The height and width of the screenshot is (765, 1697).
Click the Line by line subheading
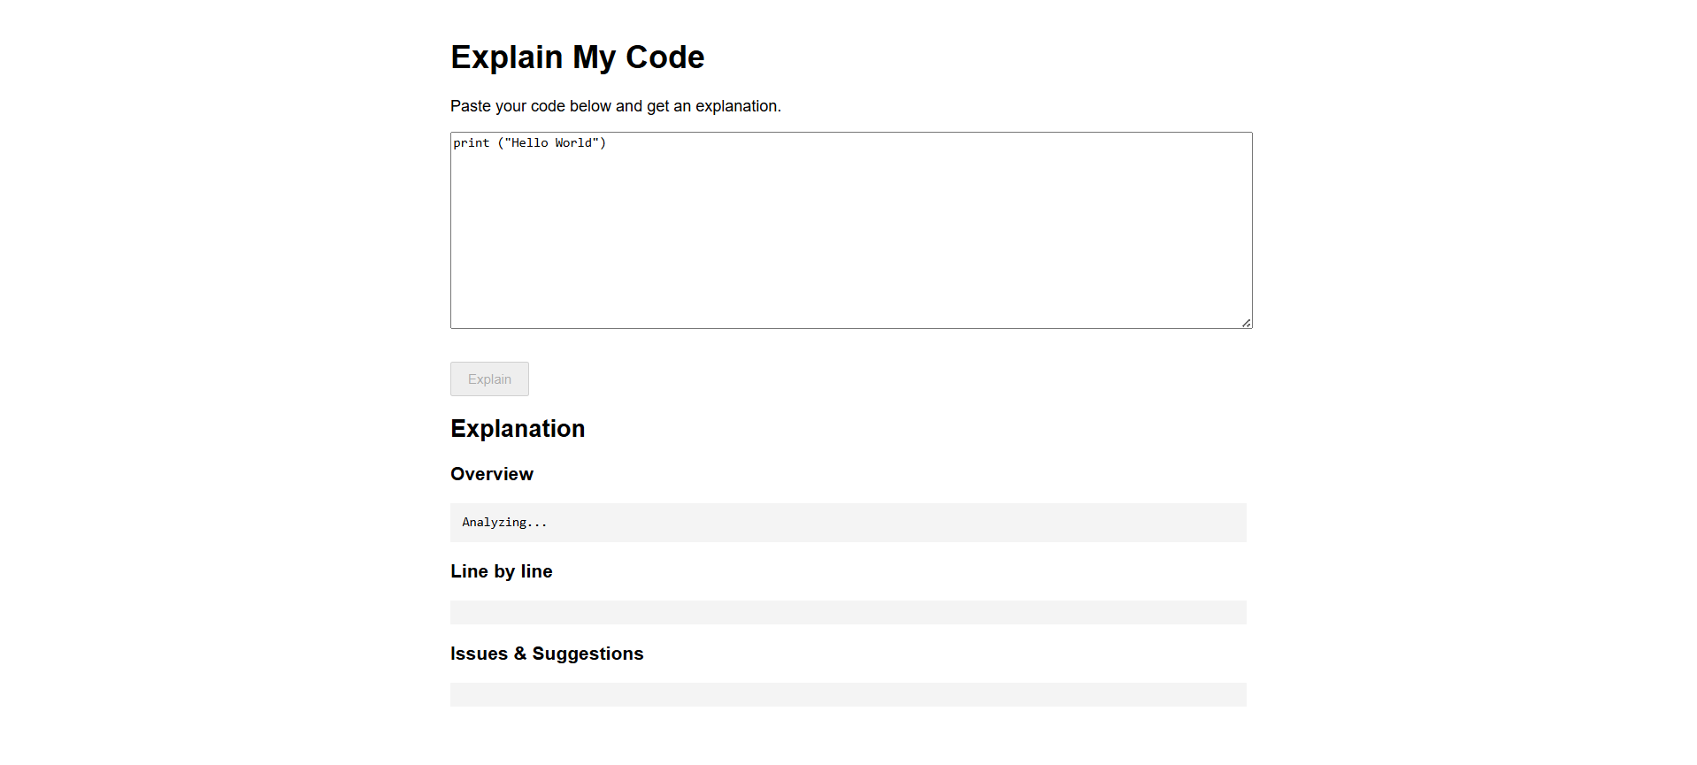[x=501, y=571]
